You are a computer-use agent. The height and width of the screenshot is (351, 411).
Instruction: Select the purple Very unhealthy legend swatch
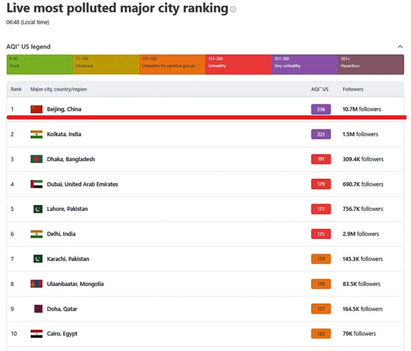click(x=304, y=64)
